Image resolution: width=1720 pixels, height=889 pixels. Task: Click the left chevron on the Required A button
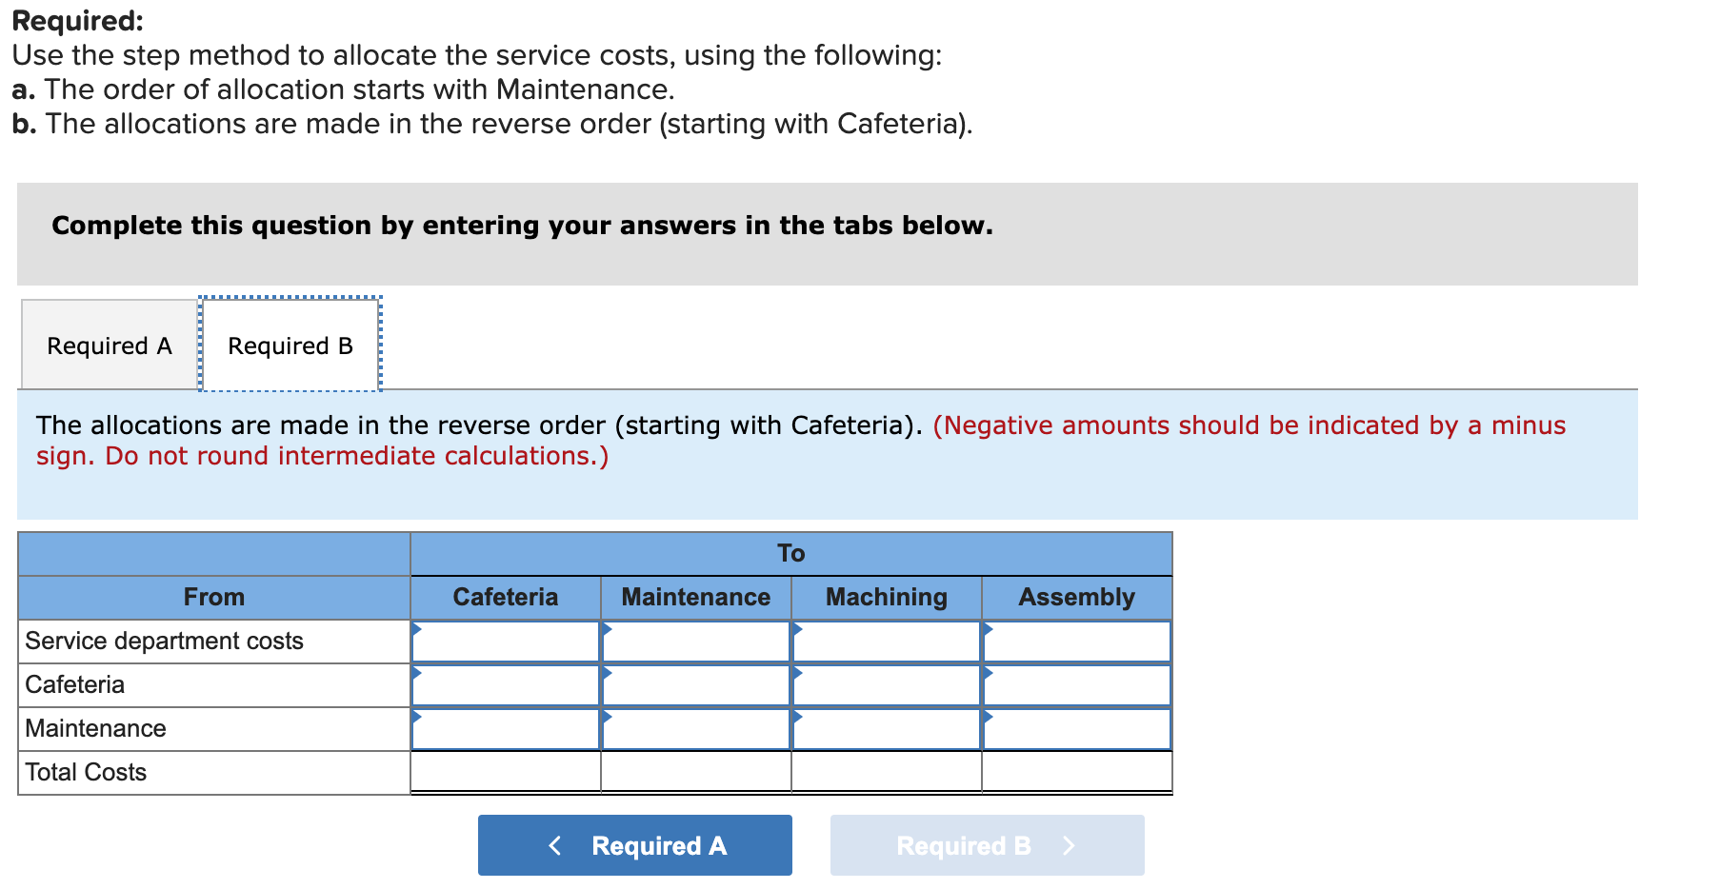tap(555, 844)
